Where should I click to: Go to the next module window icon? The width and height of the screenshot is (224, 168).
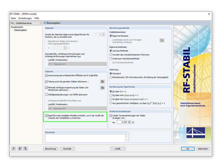(x=25, y=149)
